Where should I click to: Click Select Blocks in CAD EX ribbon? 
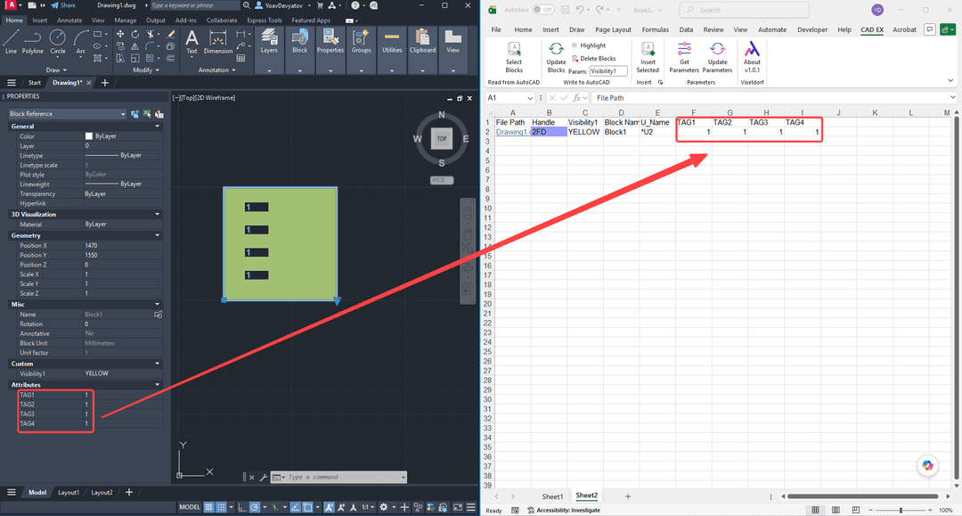(514, 57)
